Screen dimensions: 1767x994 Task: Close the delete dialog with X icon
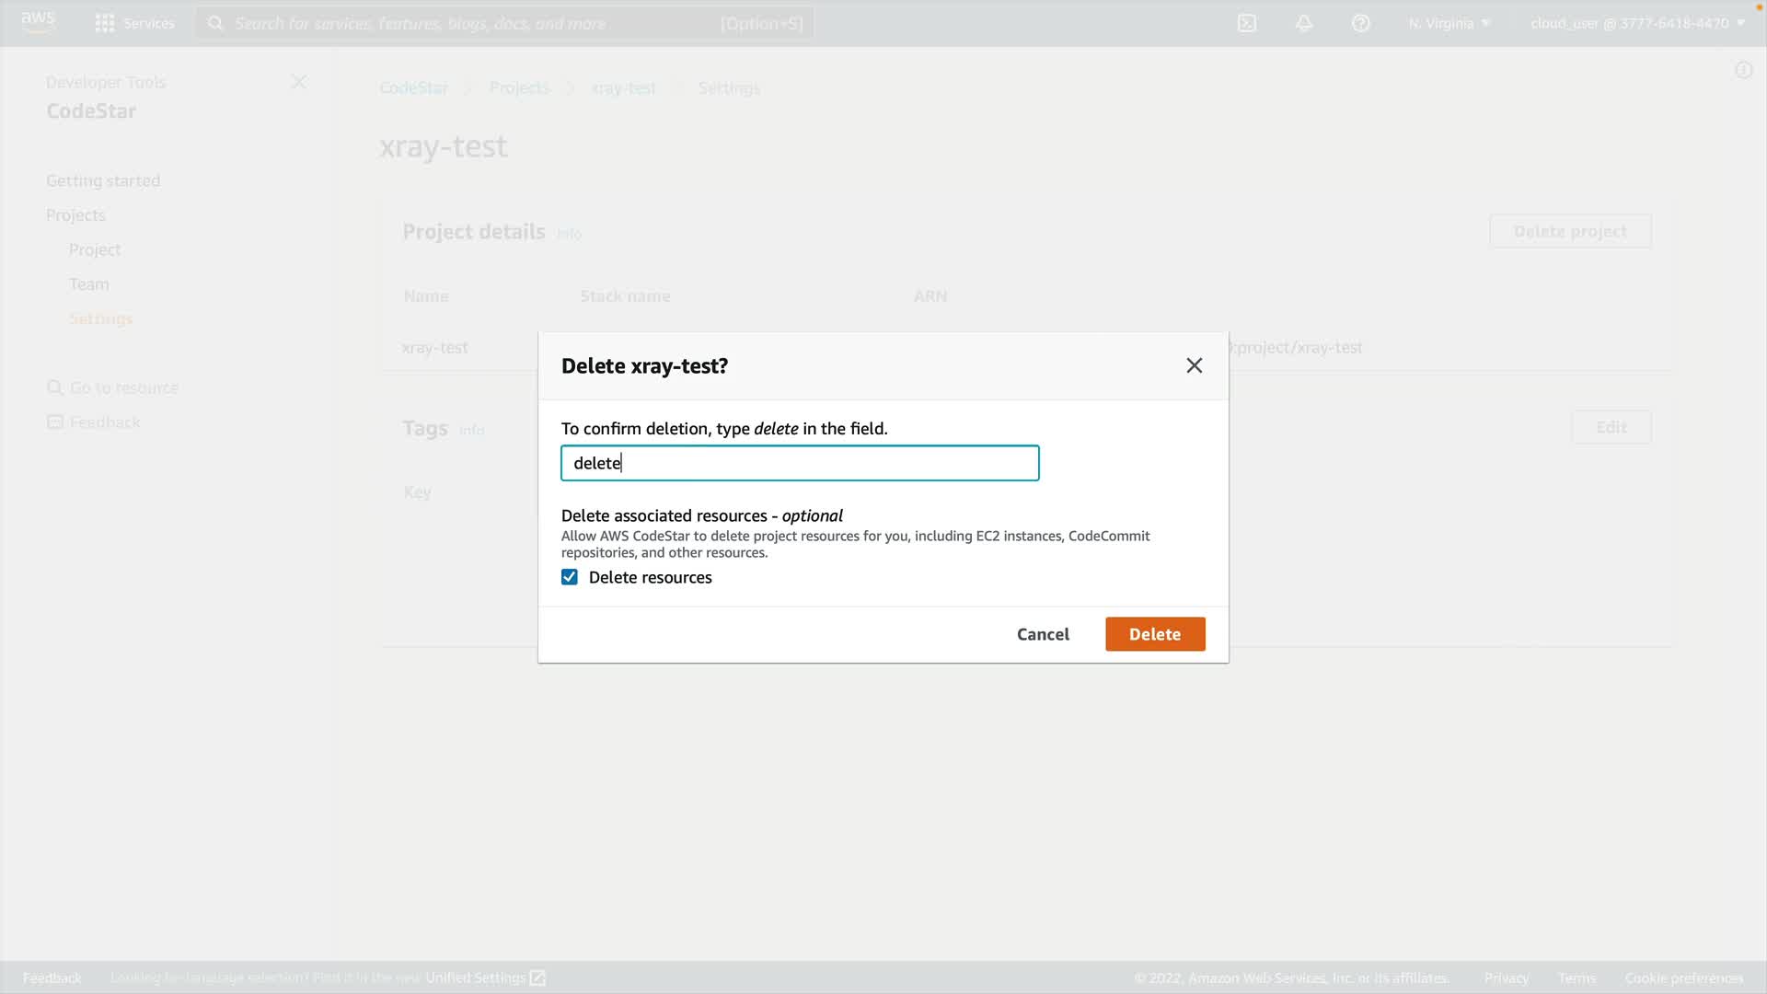[1195, 366]
